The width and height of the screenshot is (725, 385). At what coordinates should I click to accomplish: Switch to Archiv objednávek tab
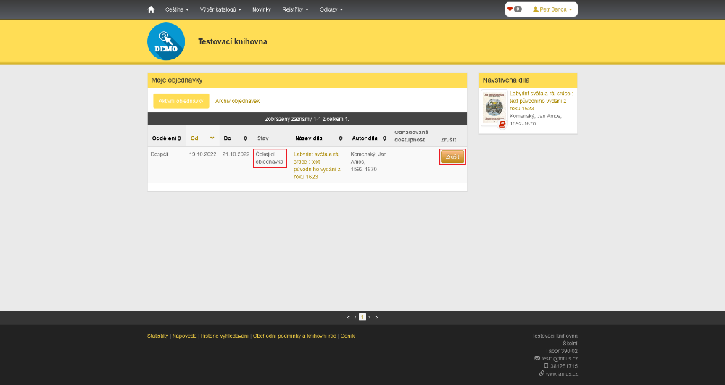click(237, 101)
